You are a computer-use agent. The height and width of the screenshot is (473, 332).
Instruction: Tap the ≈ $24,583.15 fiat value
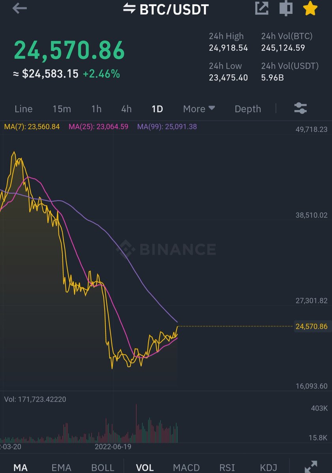(46, 74)
